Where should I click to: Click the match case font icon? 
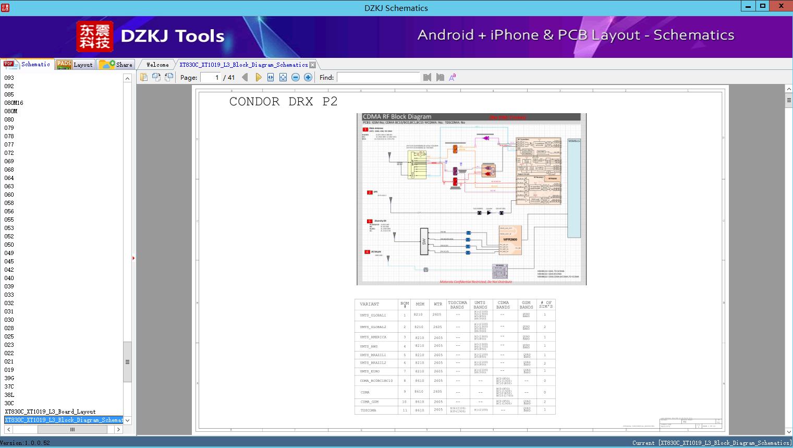pos(453,77)
